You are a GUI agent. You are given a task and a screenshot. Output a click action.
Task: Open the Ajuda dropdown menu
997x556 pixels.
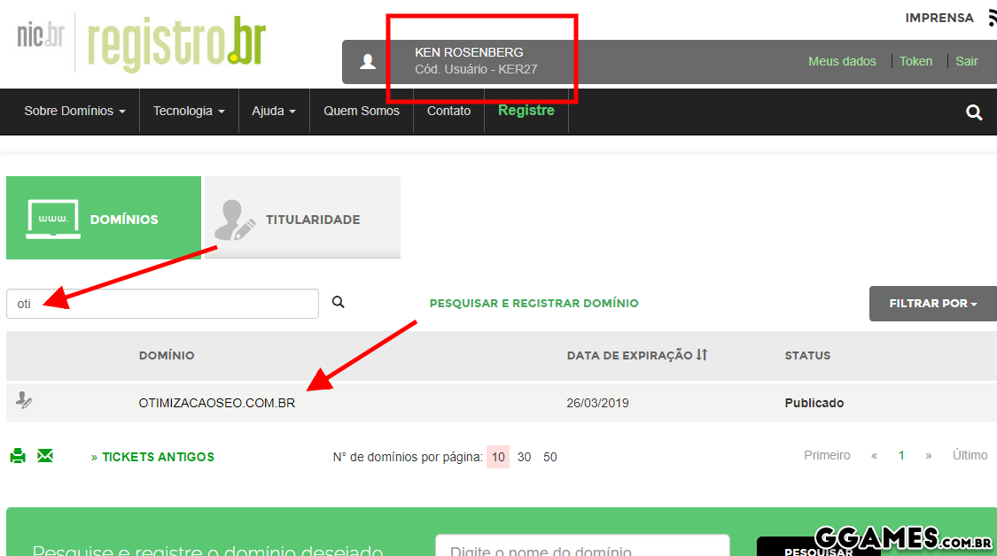[274, 112]
